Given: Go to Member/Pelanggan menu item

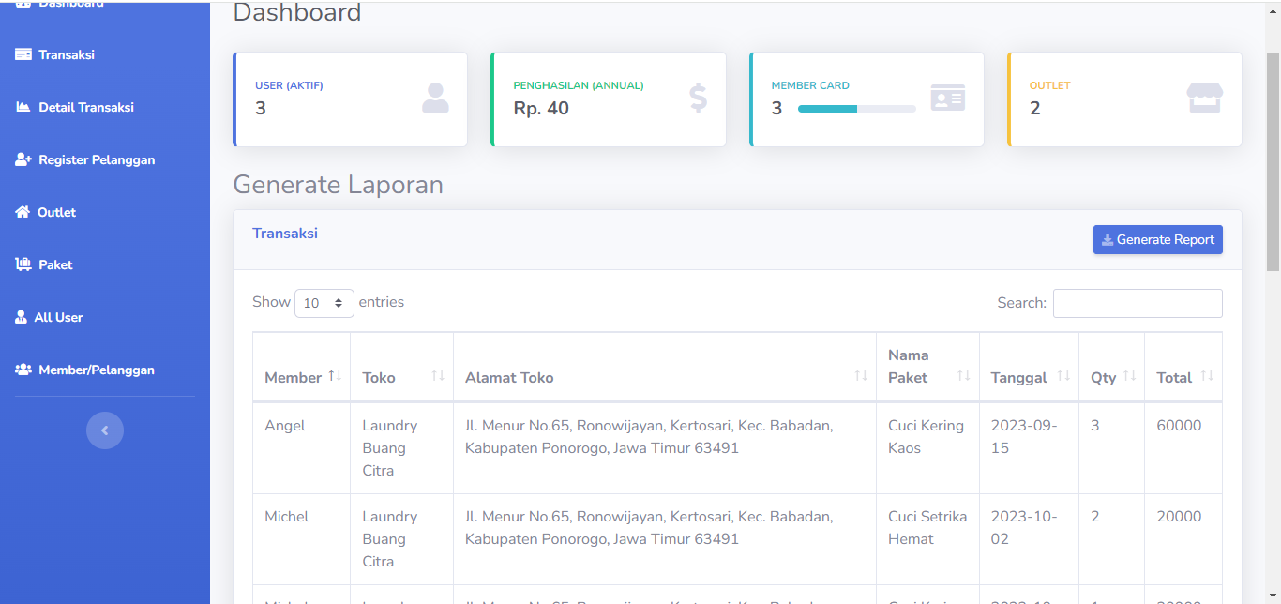Looking at the screenshot, I should point(96,370).
